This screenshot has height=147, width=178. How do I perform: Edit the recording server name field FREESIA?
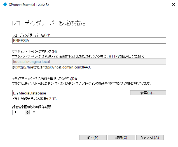[89, 41]
